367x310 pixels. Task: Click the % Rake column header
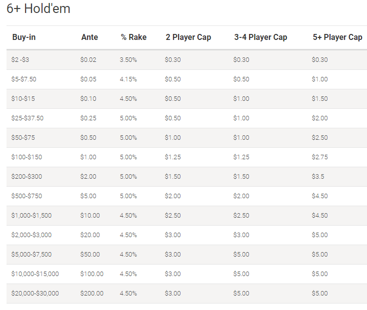(133, 37)
